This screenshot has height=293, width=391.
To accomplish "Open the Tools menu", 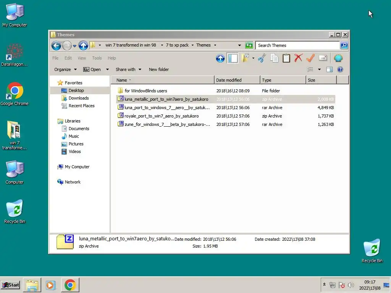I will click(x=97, y=58).
